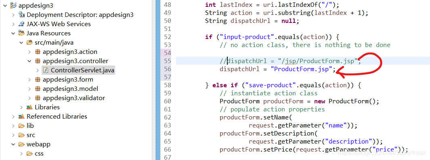430x160 pixels.
Task: Click the productForm.setDescription( call
Action: (x=268, y=133)
